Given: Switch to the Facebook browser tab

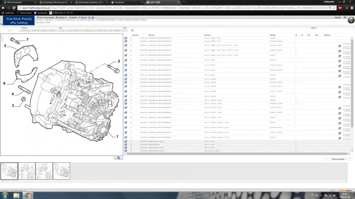Looking at the screenshot, I should pos(127,2).
